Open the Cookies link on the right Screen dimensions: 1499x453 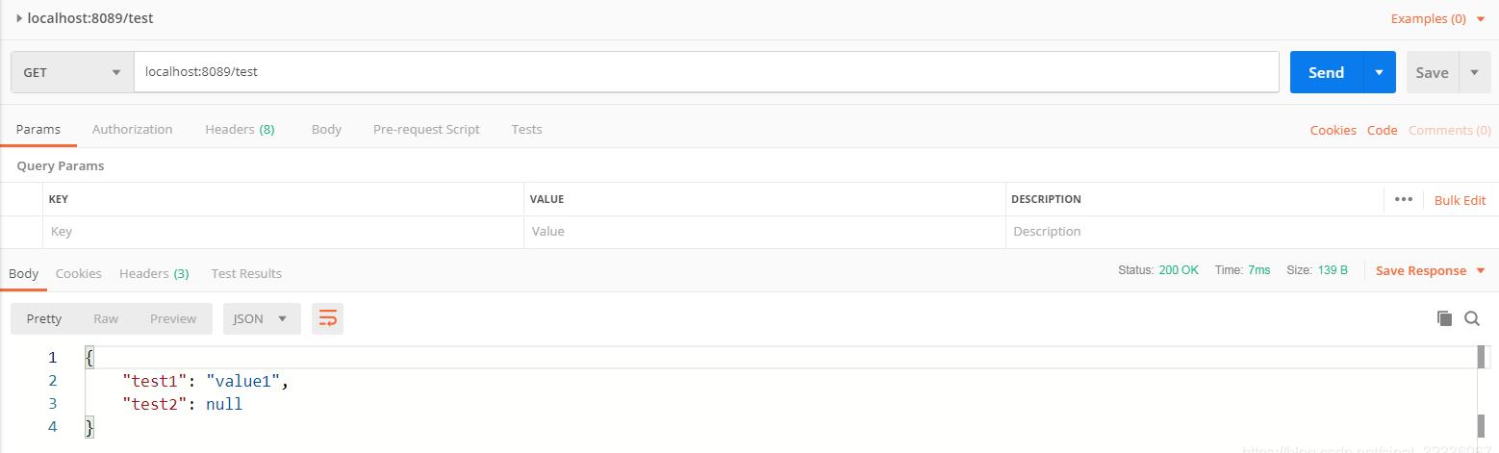[1333, 130]
